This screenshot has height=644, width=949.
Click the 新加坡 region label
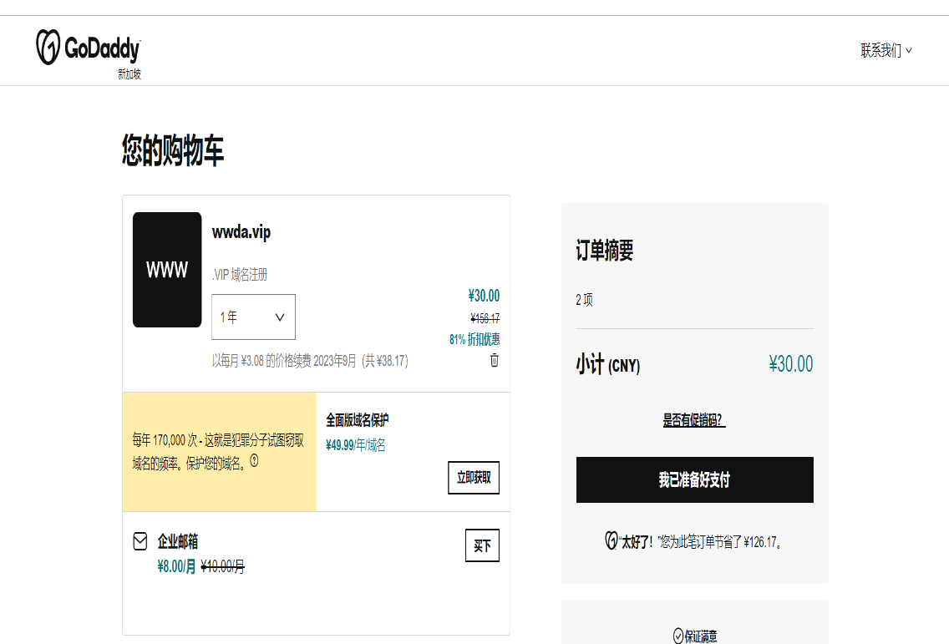point(129,74)
